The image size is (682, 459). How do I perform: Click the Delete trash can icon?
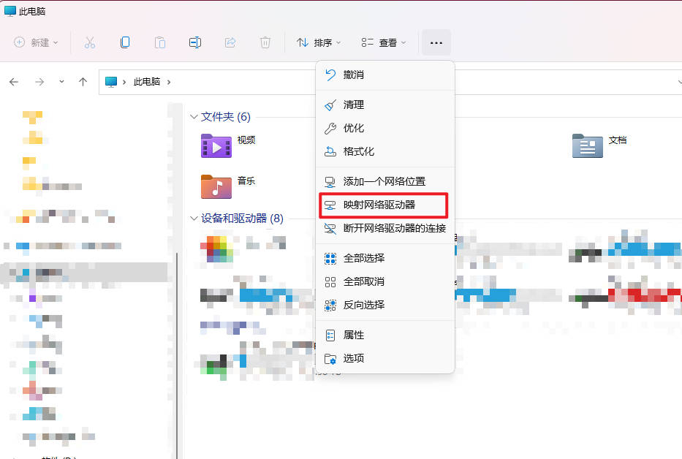pos(265,42)
